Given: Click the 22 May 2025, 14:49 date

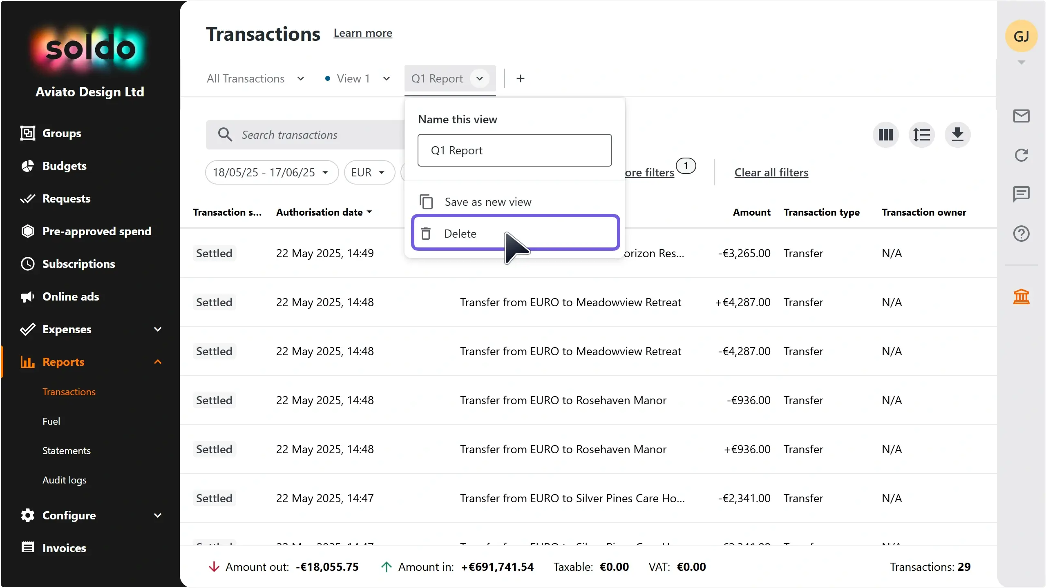Looking at the screenshot, I should click(x=325, y=253).
